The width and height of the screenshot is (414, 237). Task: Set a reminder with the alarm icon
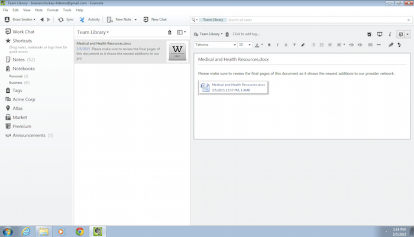370,34
